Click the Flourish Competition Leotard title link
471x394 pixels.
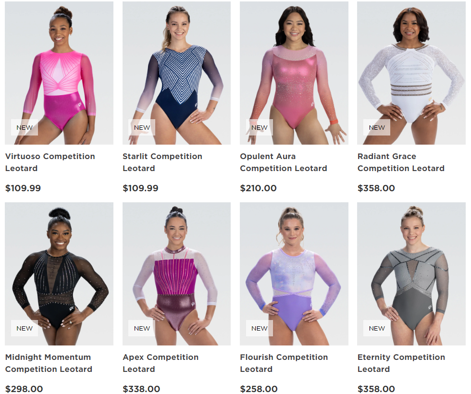tap(284, 363)
